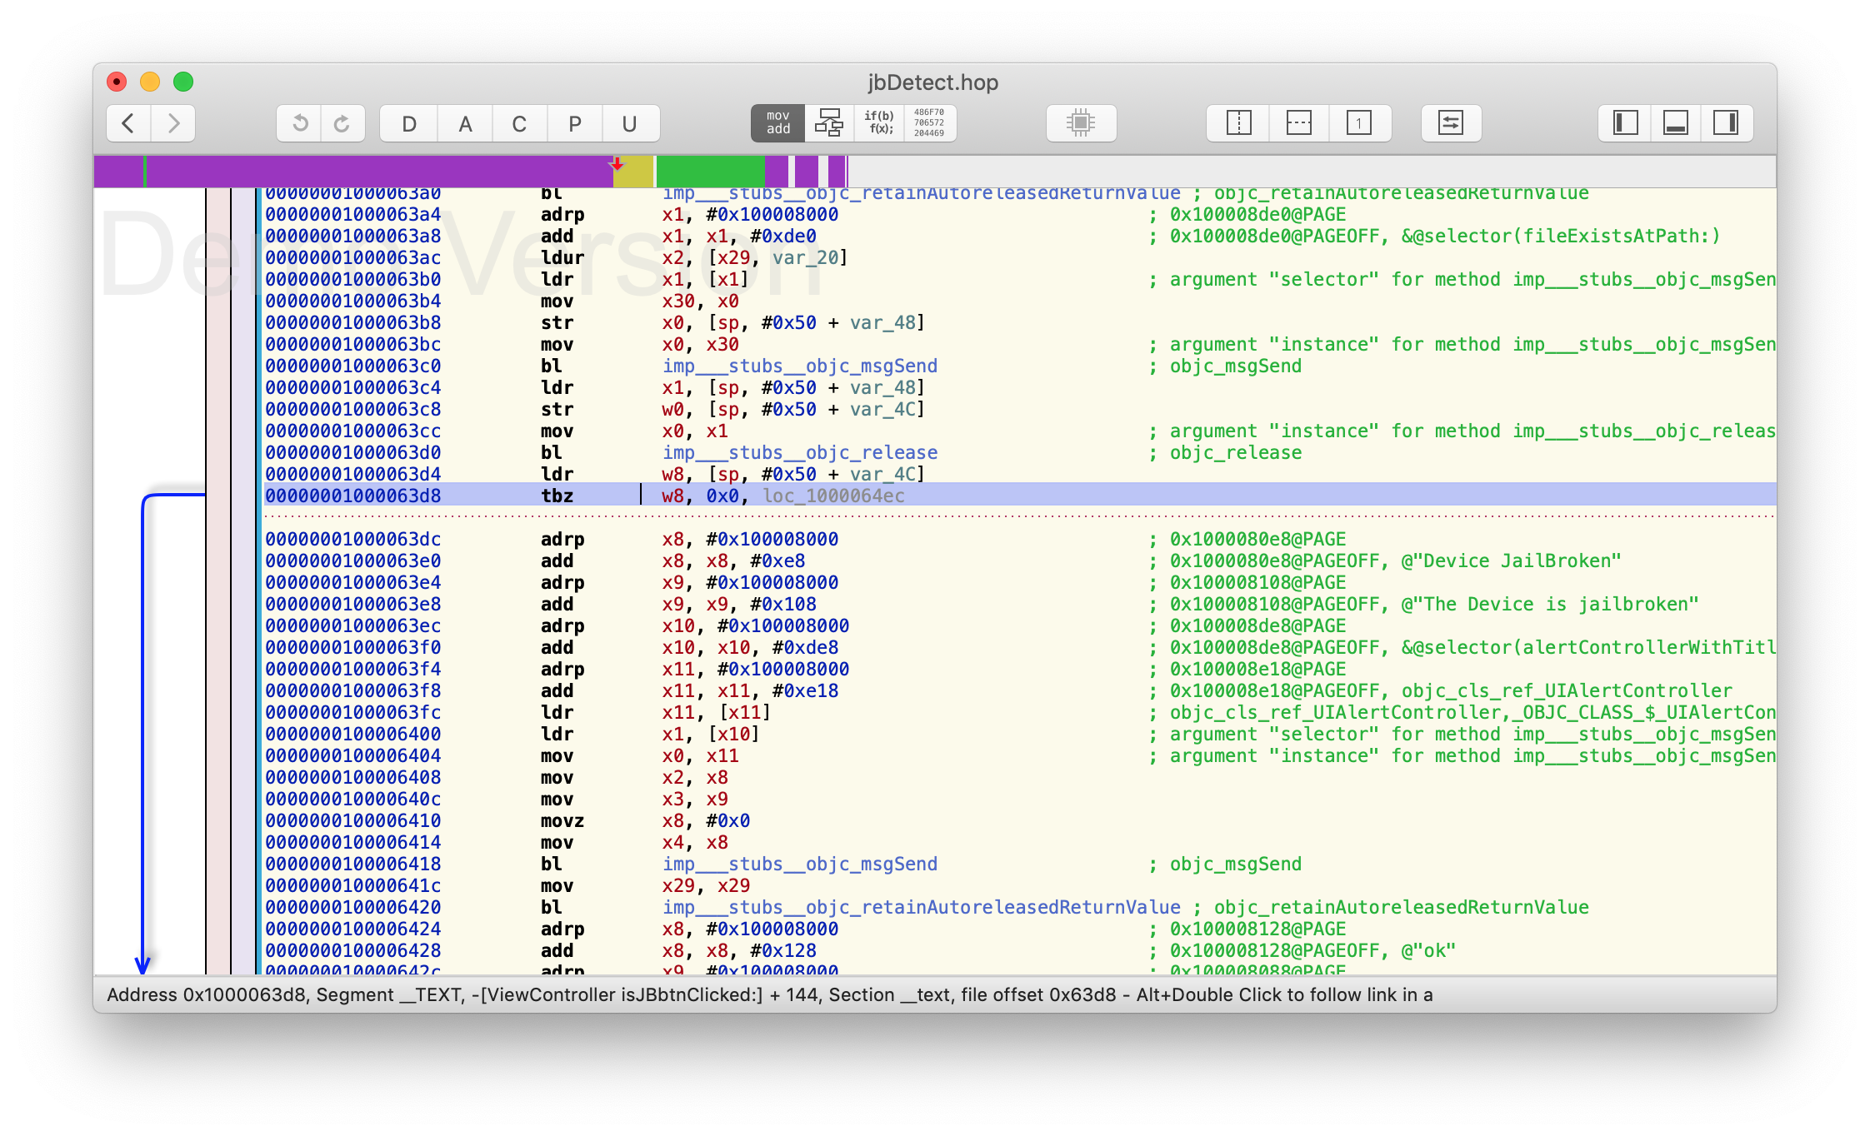1870x1136 pixels.
Task: Toggle the bottom panel
Action: point(1676,123)
